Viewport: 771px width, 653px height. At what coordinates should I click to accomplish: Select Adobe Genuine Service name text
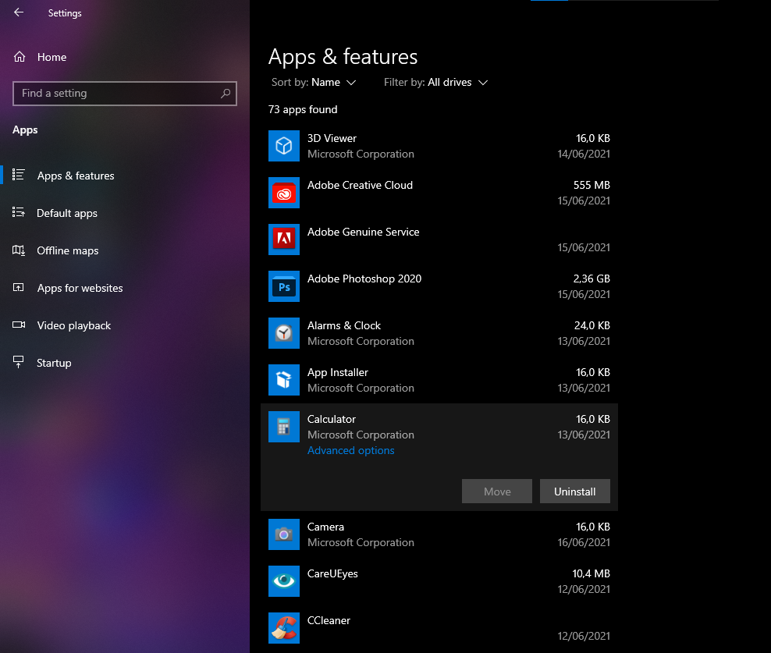364,232
